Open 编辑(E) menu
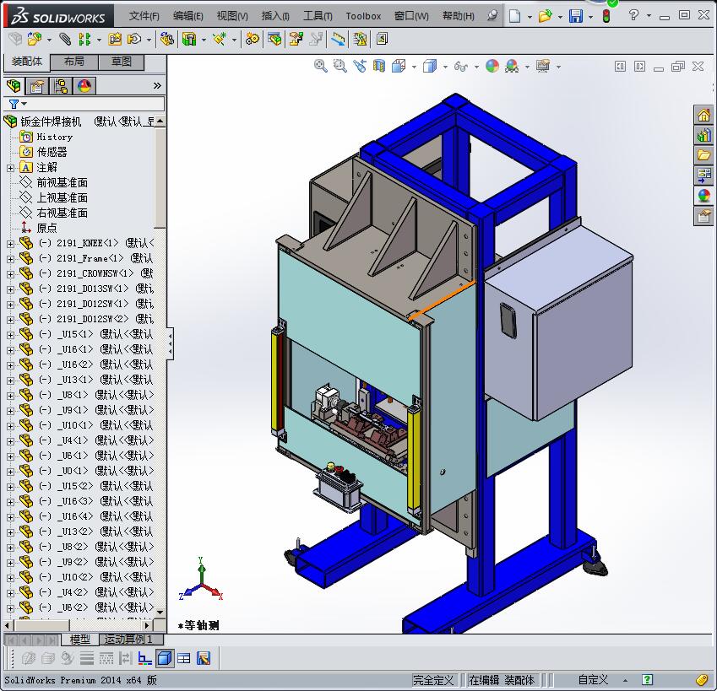Viewport: 717px width, 691px height. [x=188, y=16]
